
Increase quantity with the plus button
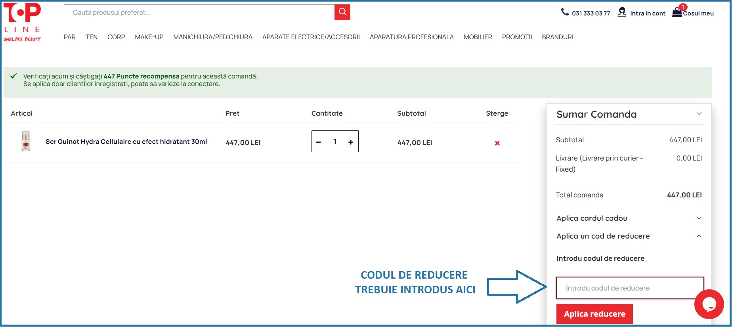click(x=351, y=142)
